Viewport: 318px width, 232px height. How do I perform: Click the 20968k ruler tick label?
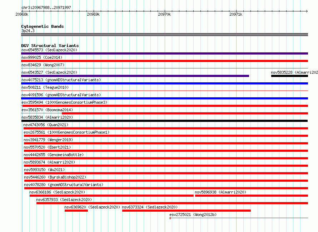pos(22,14)
